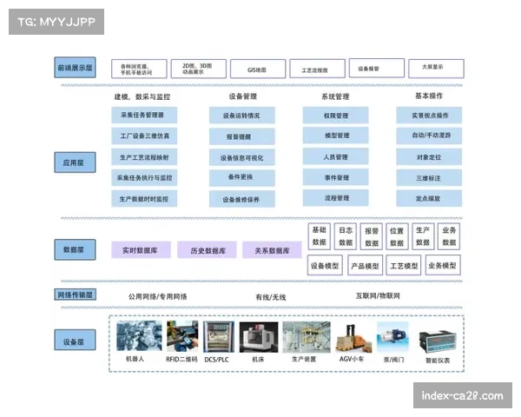The image size is (521, 417).
Task: Select the 各种浏览器 手机平板访问 box
Action: [x=139, y=69]
